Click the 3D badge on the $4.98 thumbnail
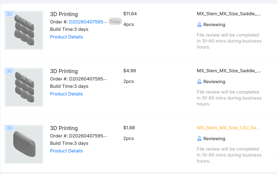This screenshot has height=174, width=277. click(x=9, y=71)
